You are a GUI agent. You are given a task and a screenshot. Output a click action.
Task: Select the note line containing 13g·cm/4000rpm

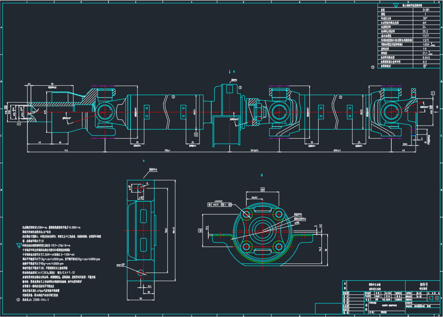click(x=61, y=259)
